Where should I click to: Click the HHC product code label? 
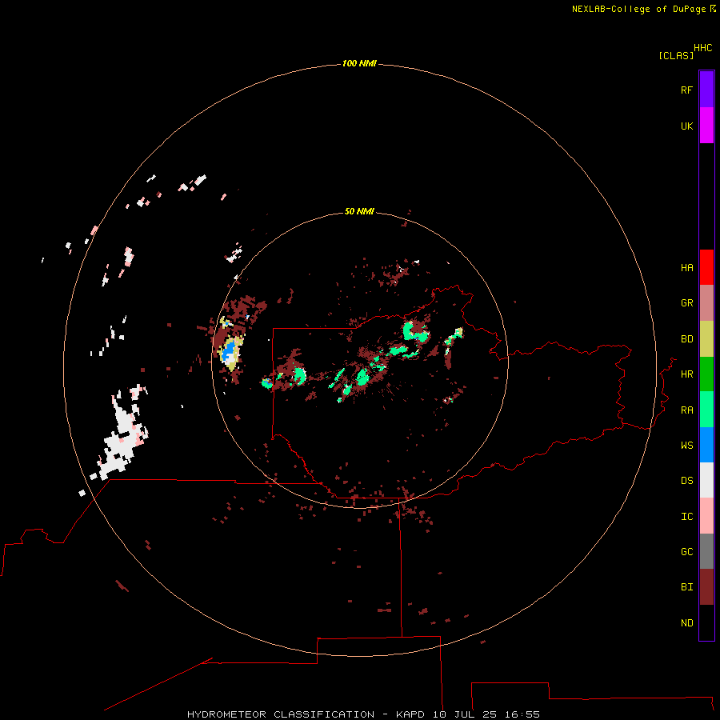pyautogui.click(x=702, y=48)
